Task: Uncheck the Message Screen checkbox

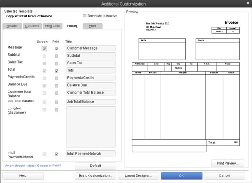Action: pyautogui.click(x=44, y=49)
